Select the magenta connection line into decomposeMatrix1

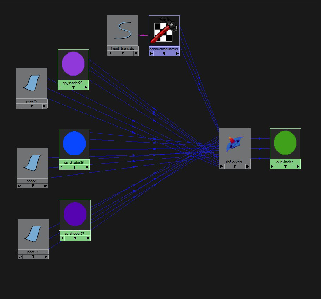(x=144, y=36)
